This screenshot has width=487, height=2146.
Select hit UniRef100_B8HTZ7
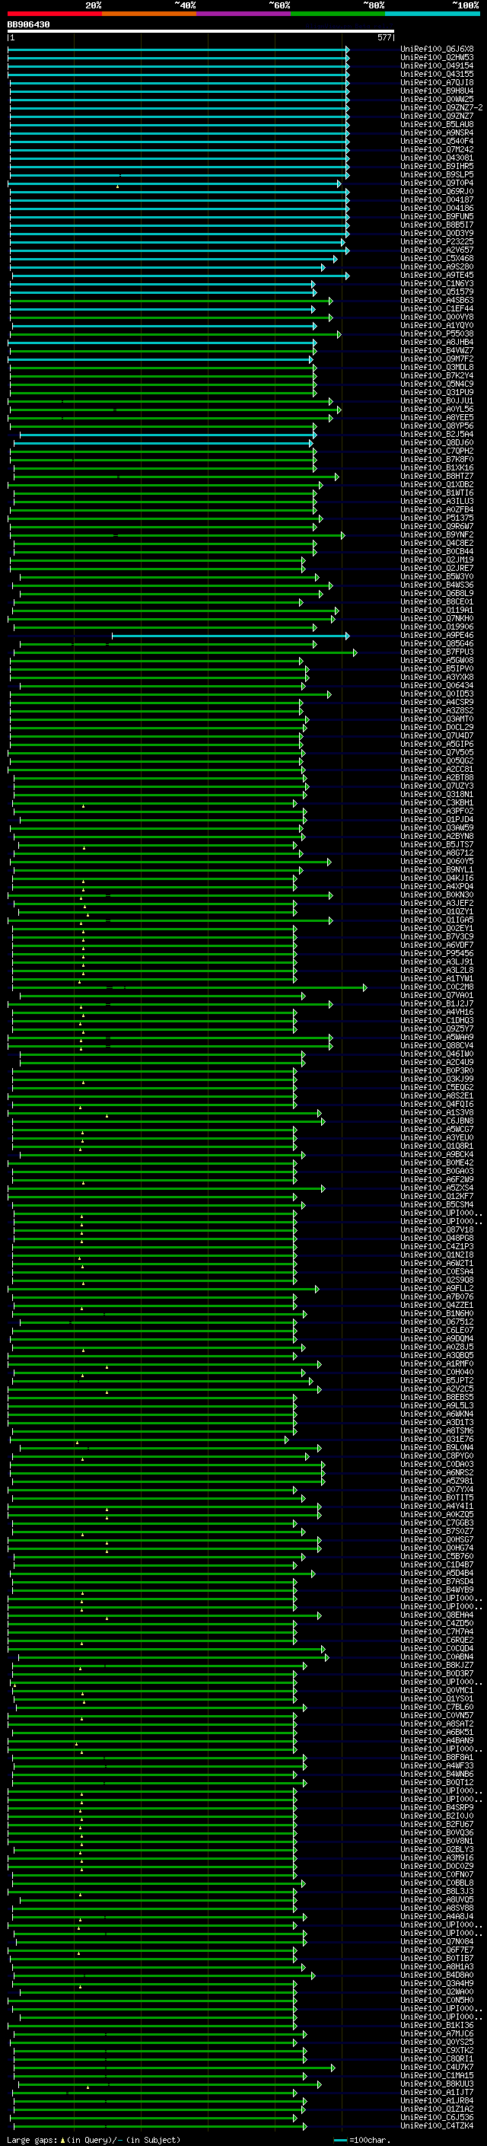[437, 477]
